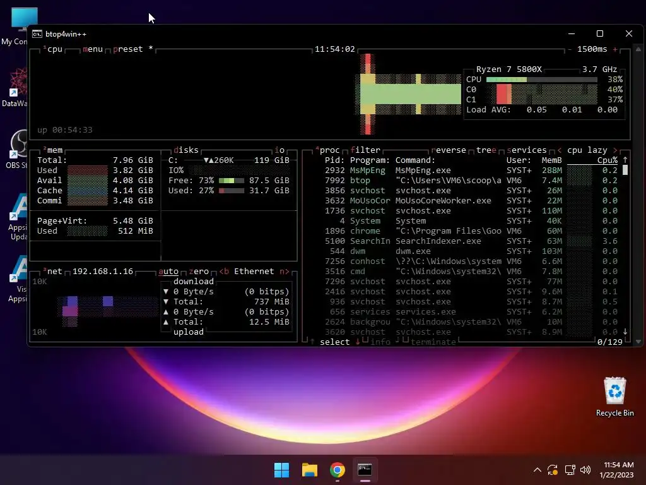Select the System process row
This screenshot has width=646, height=485.
(471, 221)
